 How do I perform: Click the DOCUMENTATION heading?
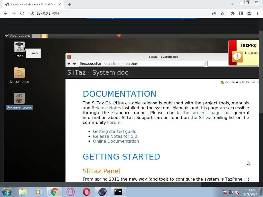119,94
